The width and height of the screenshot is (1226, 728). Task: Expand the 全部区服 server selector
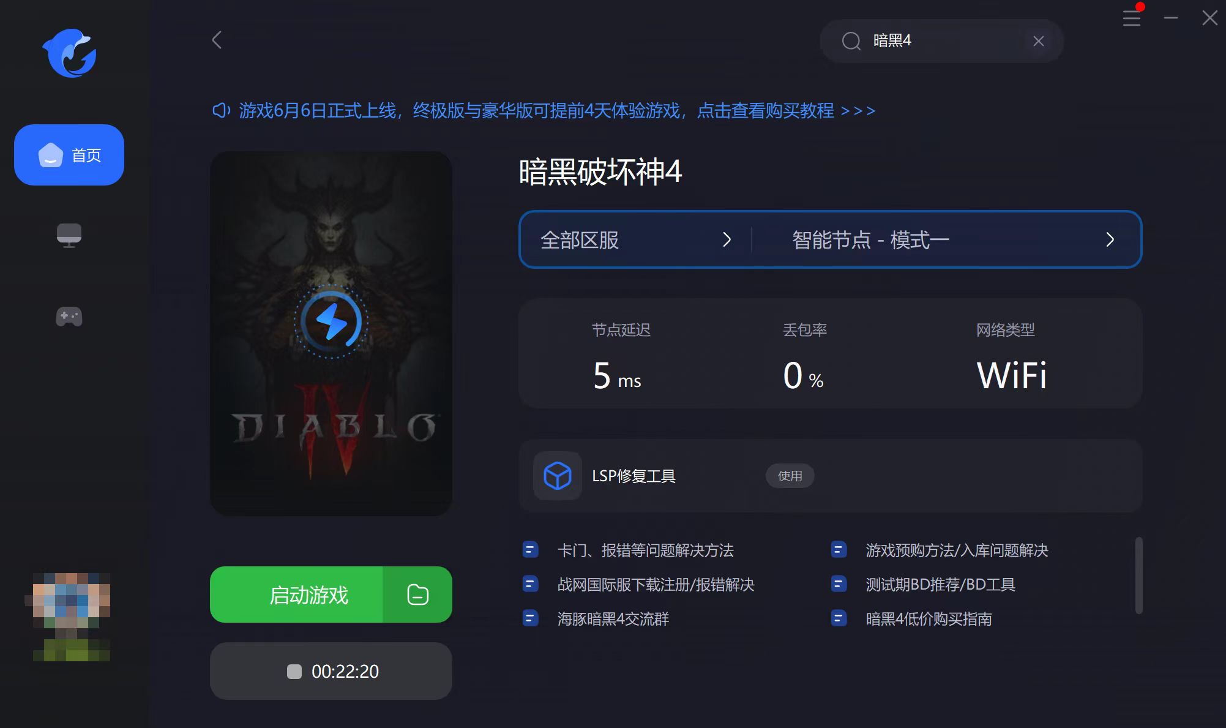click(x=636, y=239)
